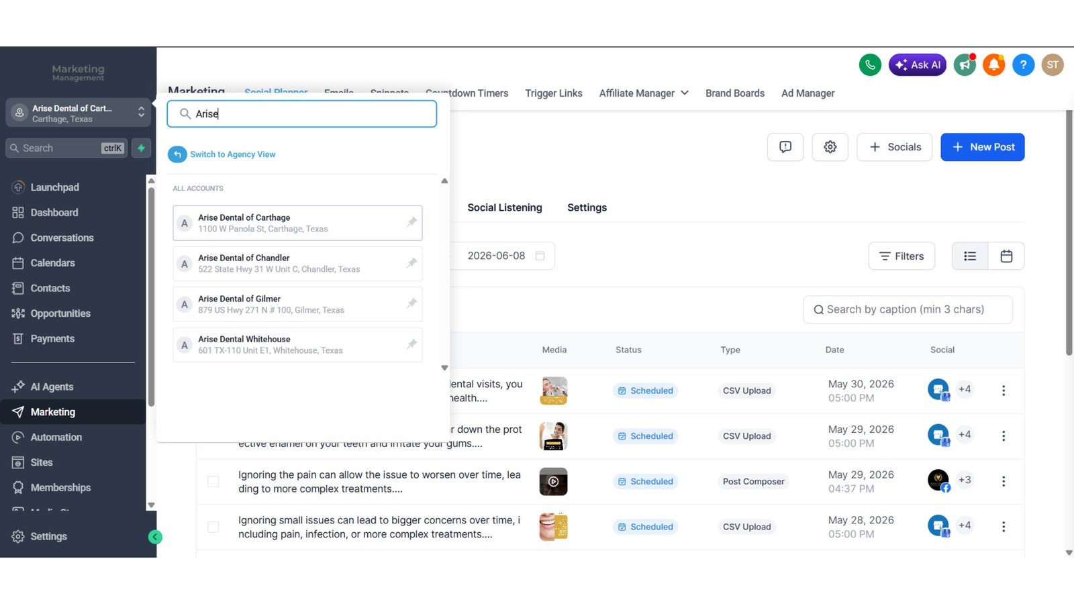This screenshot has width=1074, height=604.
Task: Select checkbox for 'Ignoring the pain' post
Action: 213,481
